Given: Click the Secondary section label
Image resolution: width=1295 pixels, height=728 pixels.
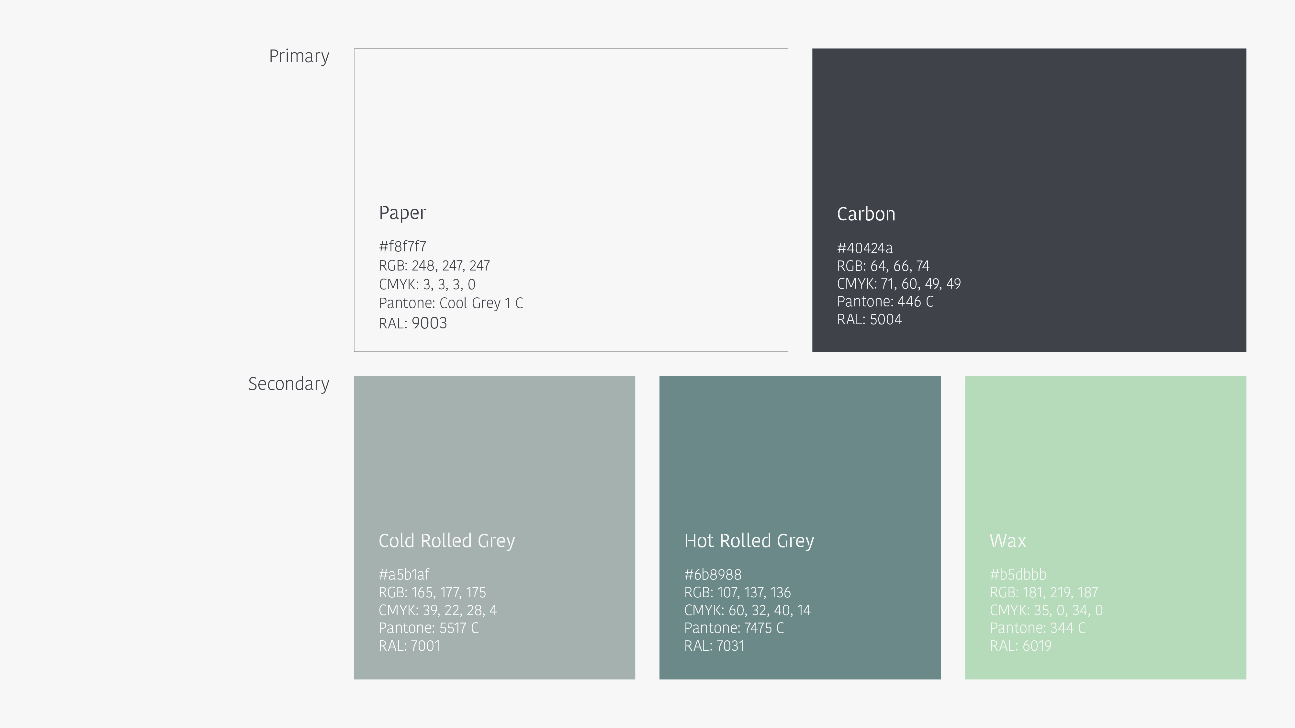Looking at the screenshot, I should tap(288, 384).
